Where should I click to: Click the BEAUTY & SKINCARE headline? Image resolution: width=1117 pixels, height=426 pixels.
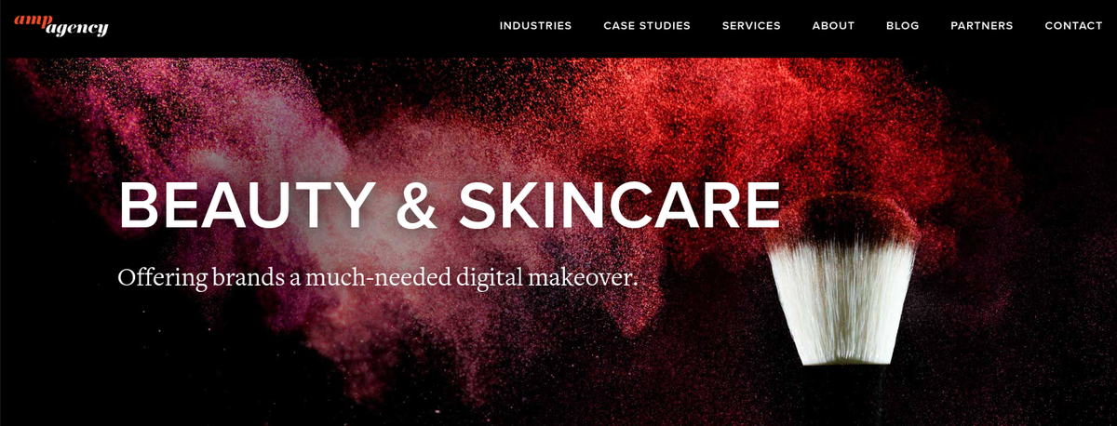point(450,206)
